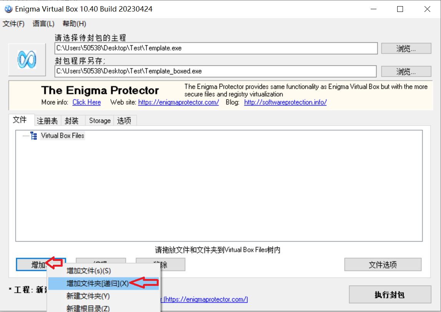Browse for the boxed output file path
The width and height of the screenshot is (441, 312).
406,71
